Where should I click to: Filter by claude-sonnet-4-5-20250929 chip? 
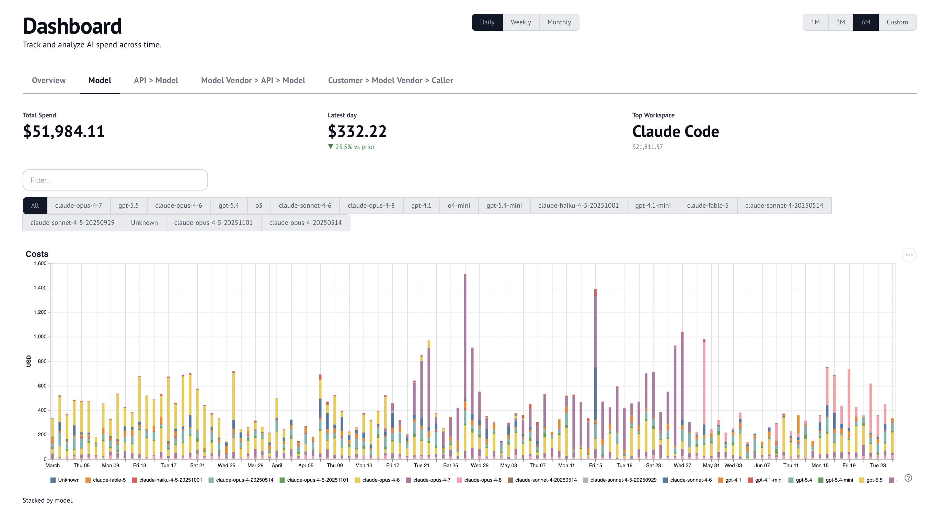73,223
